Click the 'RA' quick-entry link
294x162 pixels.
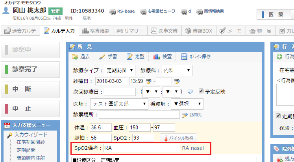click(x=186, y=148)
